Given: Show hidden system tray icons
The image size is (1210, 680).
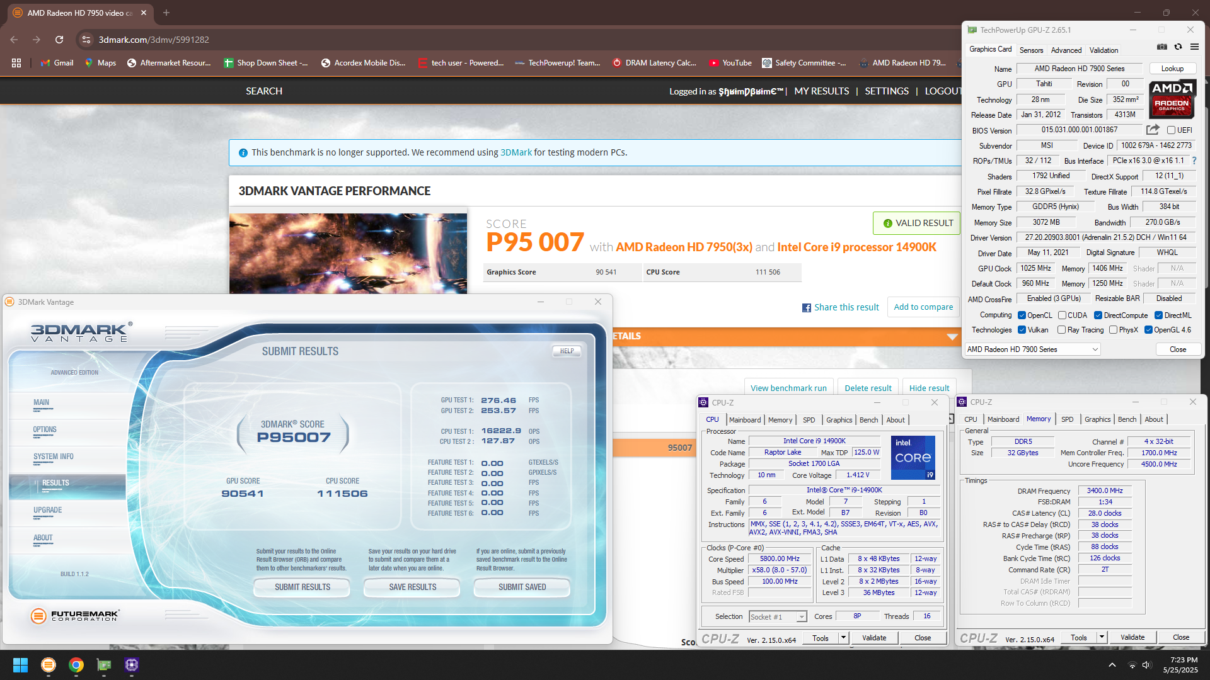Looking at the screenshot, I should pyautogui.click(x=1112, y=665).
